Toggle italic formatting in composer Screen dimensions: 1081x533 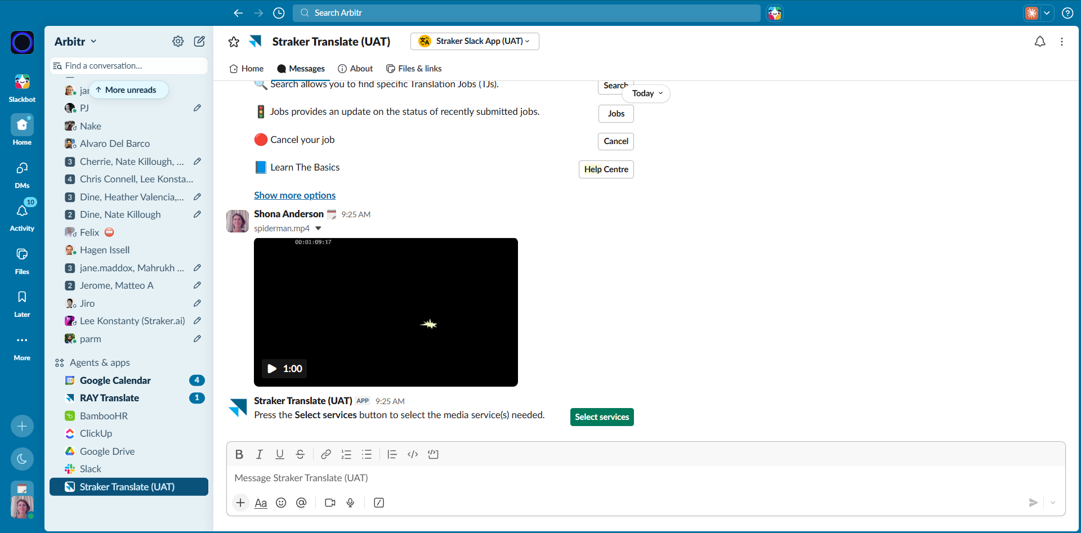click(x=260, y=454)
